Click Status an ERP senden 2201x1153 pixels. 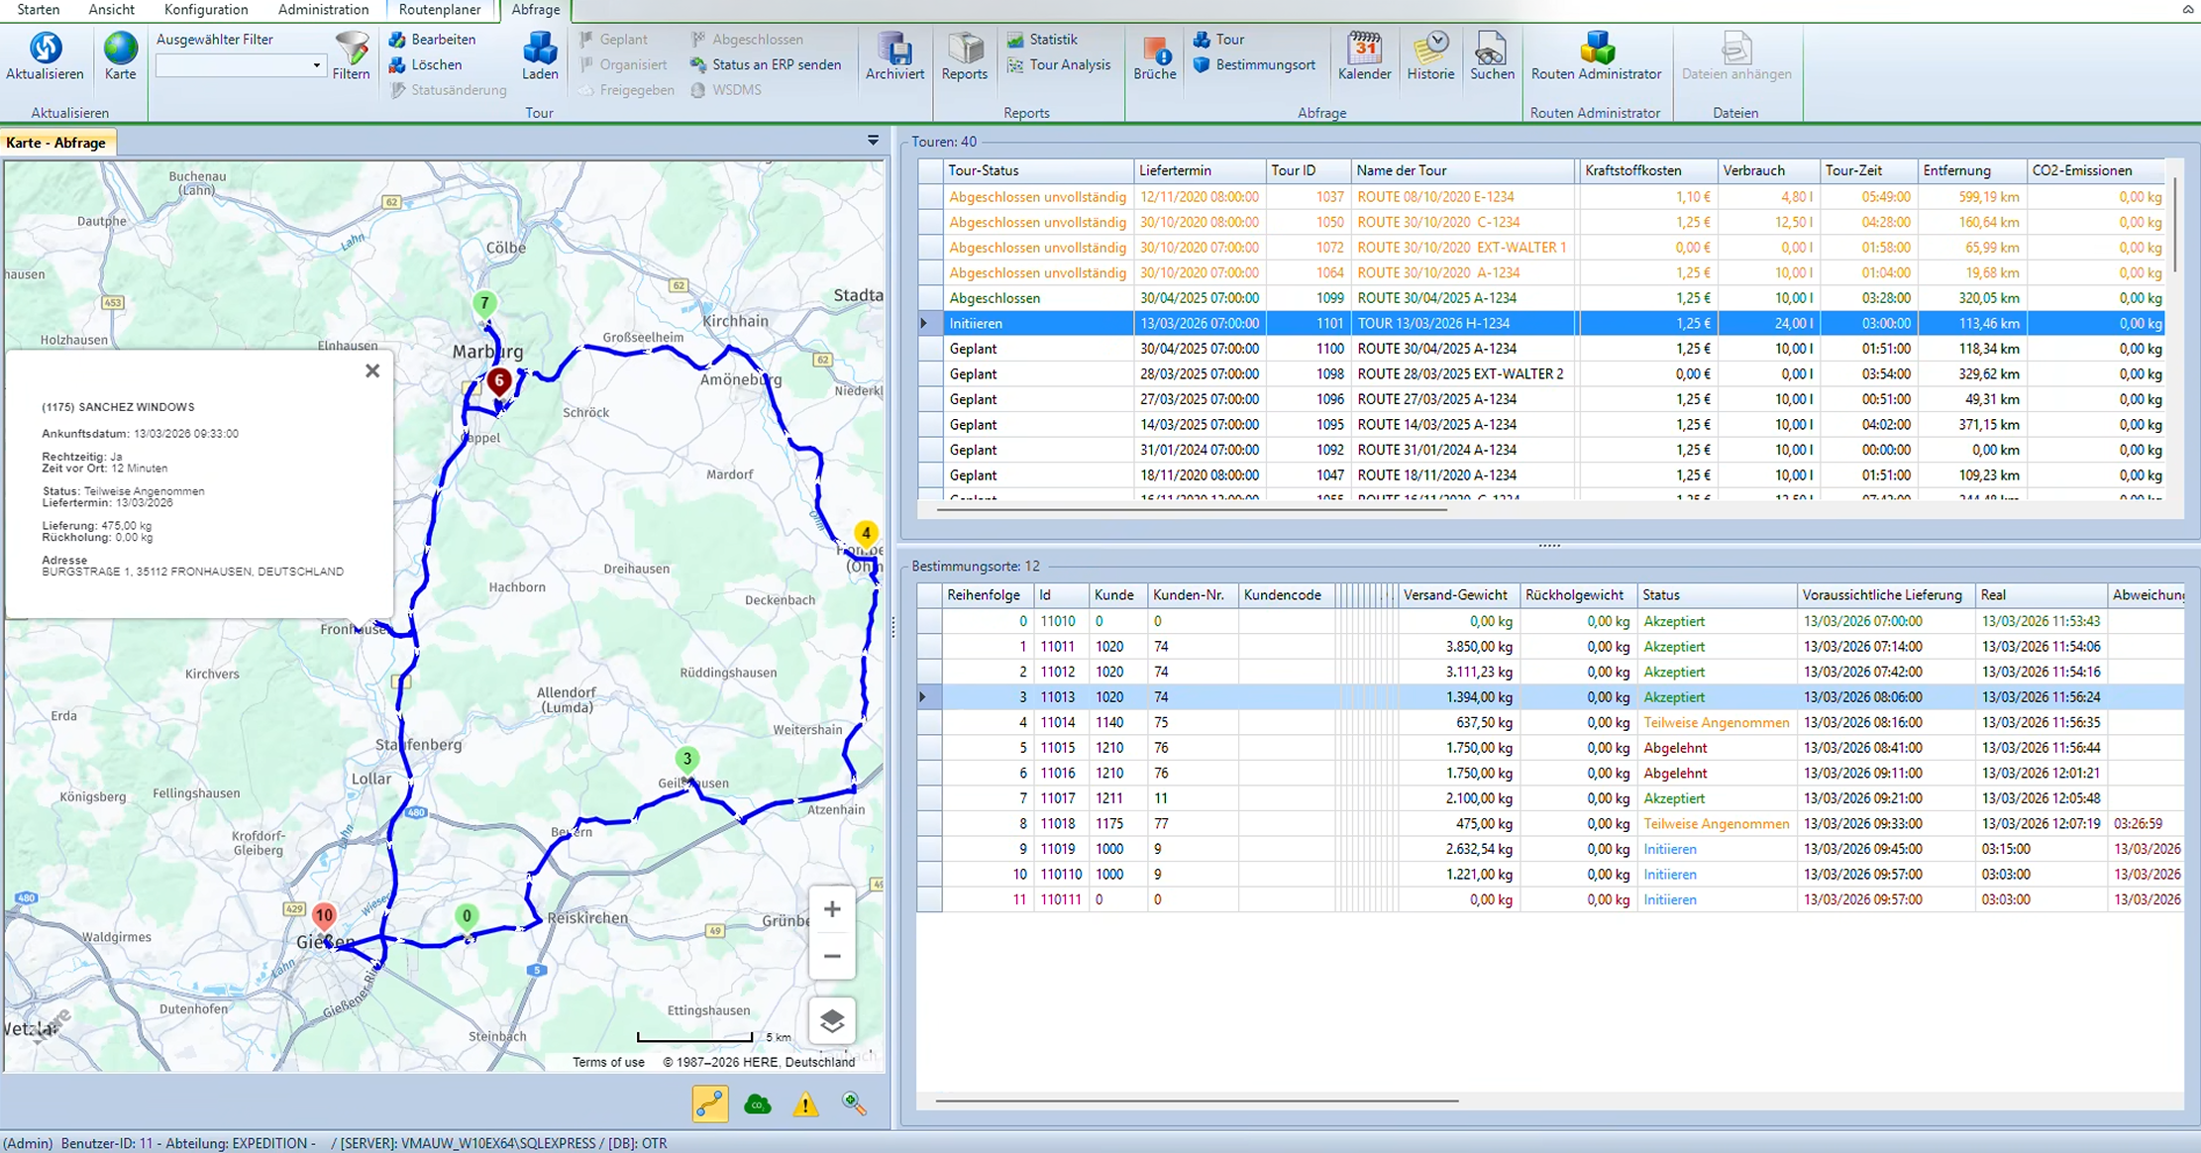point(766,64)
